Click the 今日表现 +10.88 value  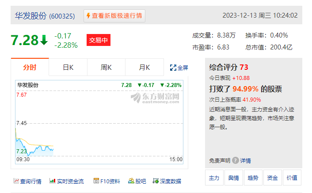(x=241, y=78)
